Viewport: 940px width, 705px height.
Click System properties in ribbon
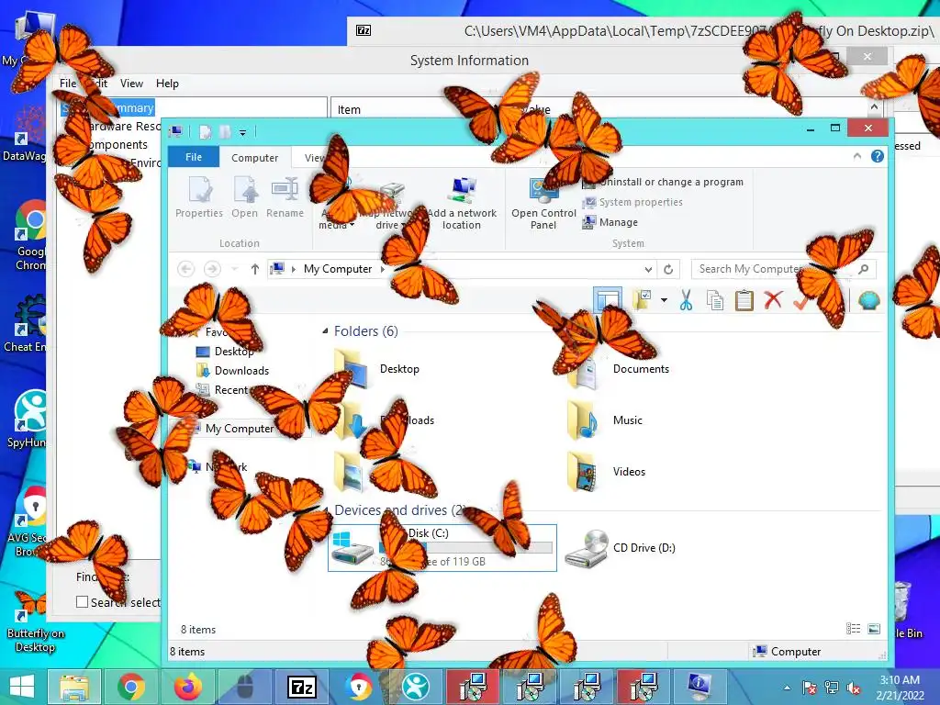click(633, 202)
